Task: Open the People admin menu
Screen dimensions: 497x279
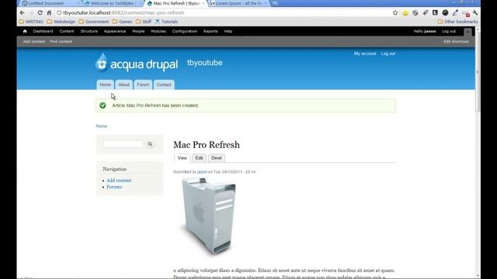Action: (138, 31)
